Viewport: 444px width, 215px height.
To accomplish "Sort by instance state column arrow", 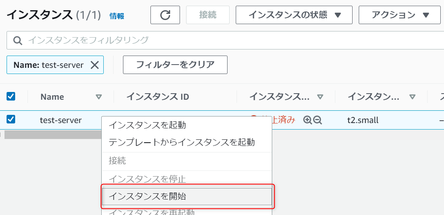I will click(x=320, y=97).
